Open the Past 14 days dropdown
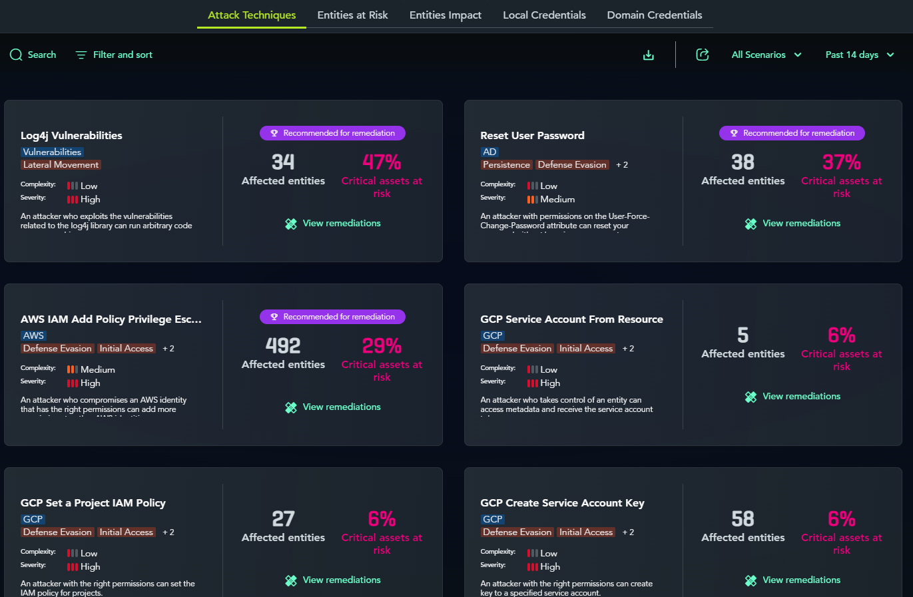This screenshot has width=913, height=597. pos(860,55)
